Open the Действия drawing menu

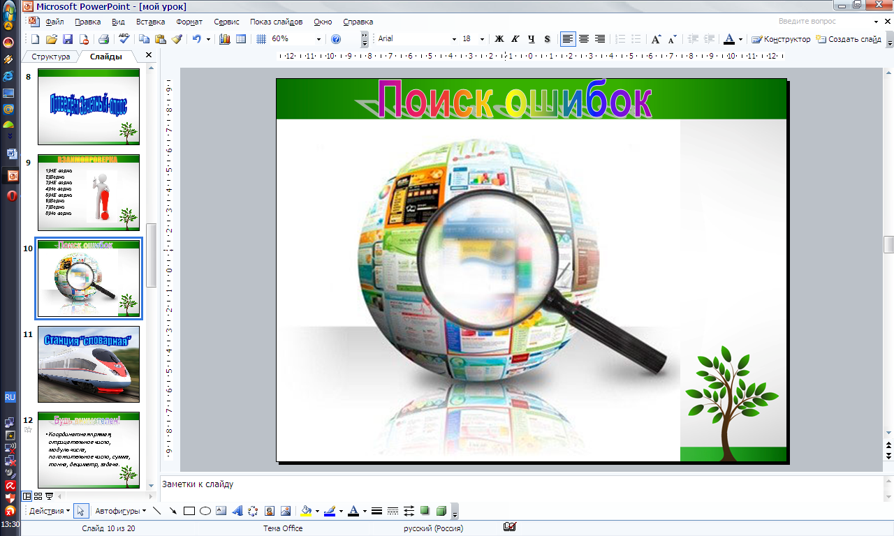click(49, 511)
